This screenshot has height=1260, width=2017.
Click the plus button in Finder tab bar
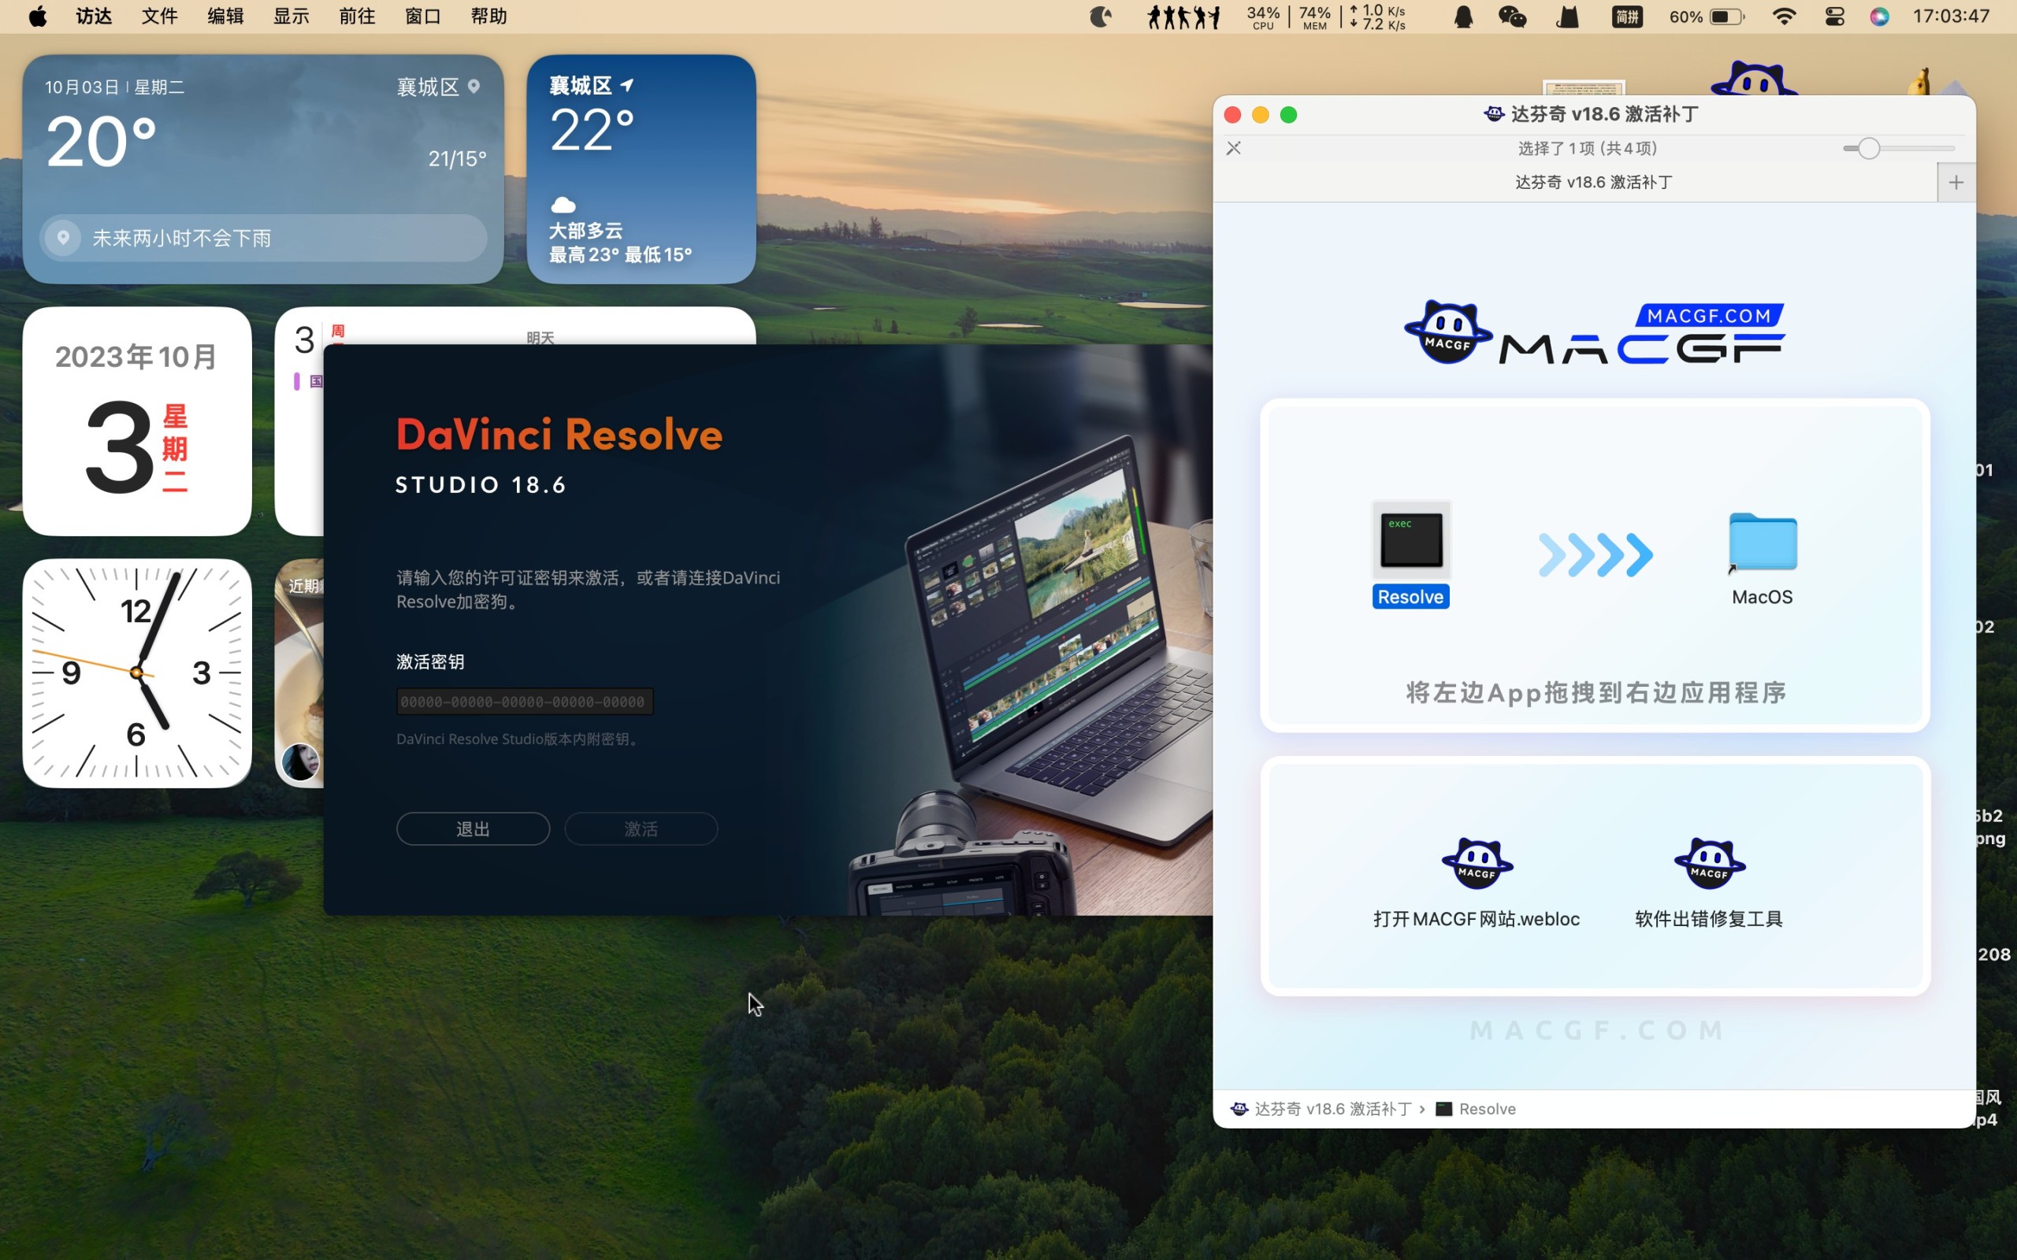1956,183
